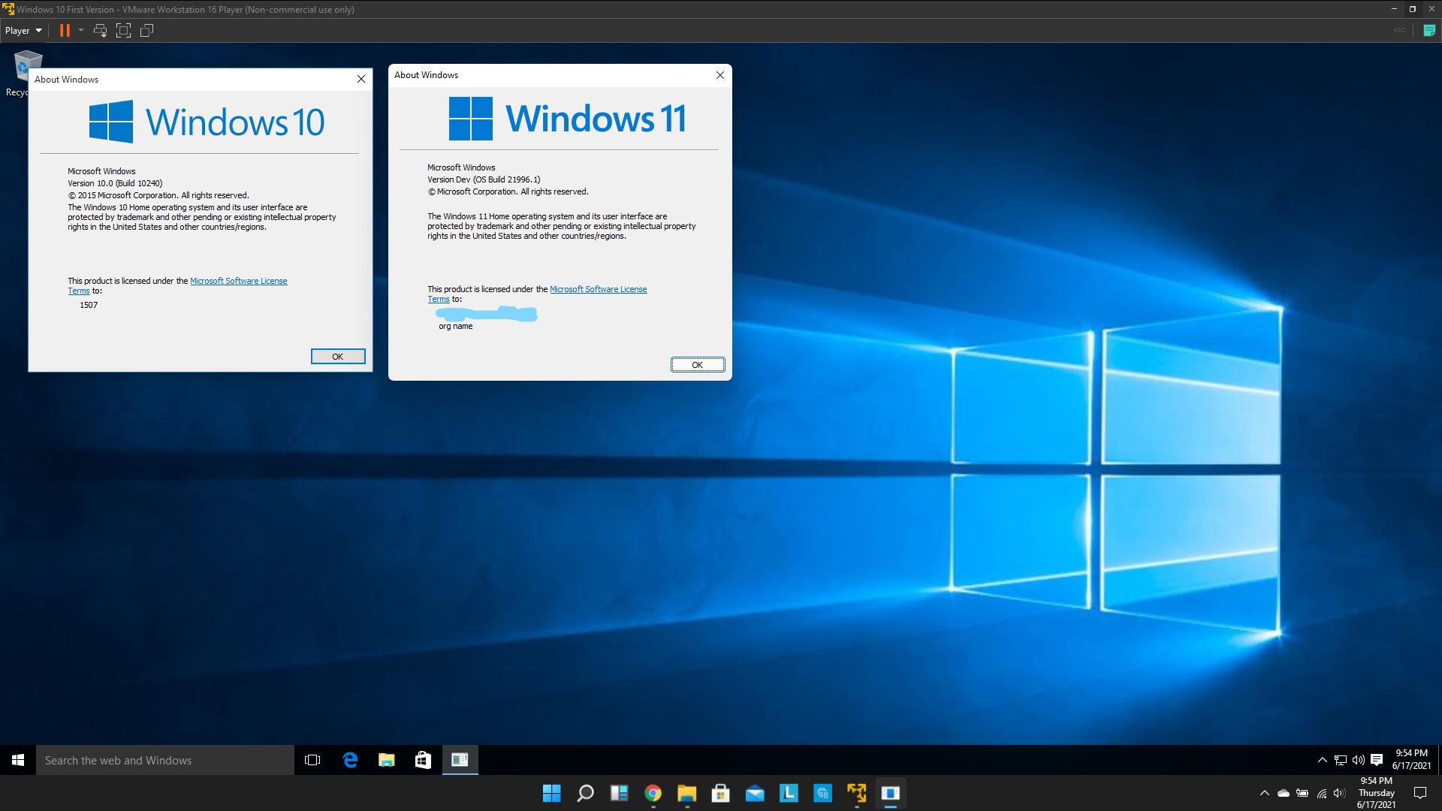
Task: Expand the power options arrow next to pause
Action: [81, 31]
